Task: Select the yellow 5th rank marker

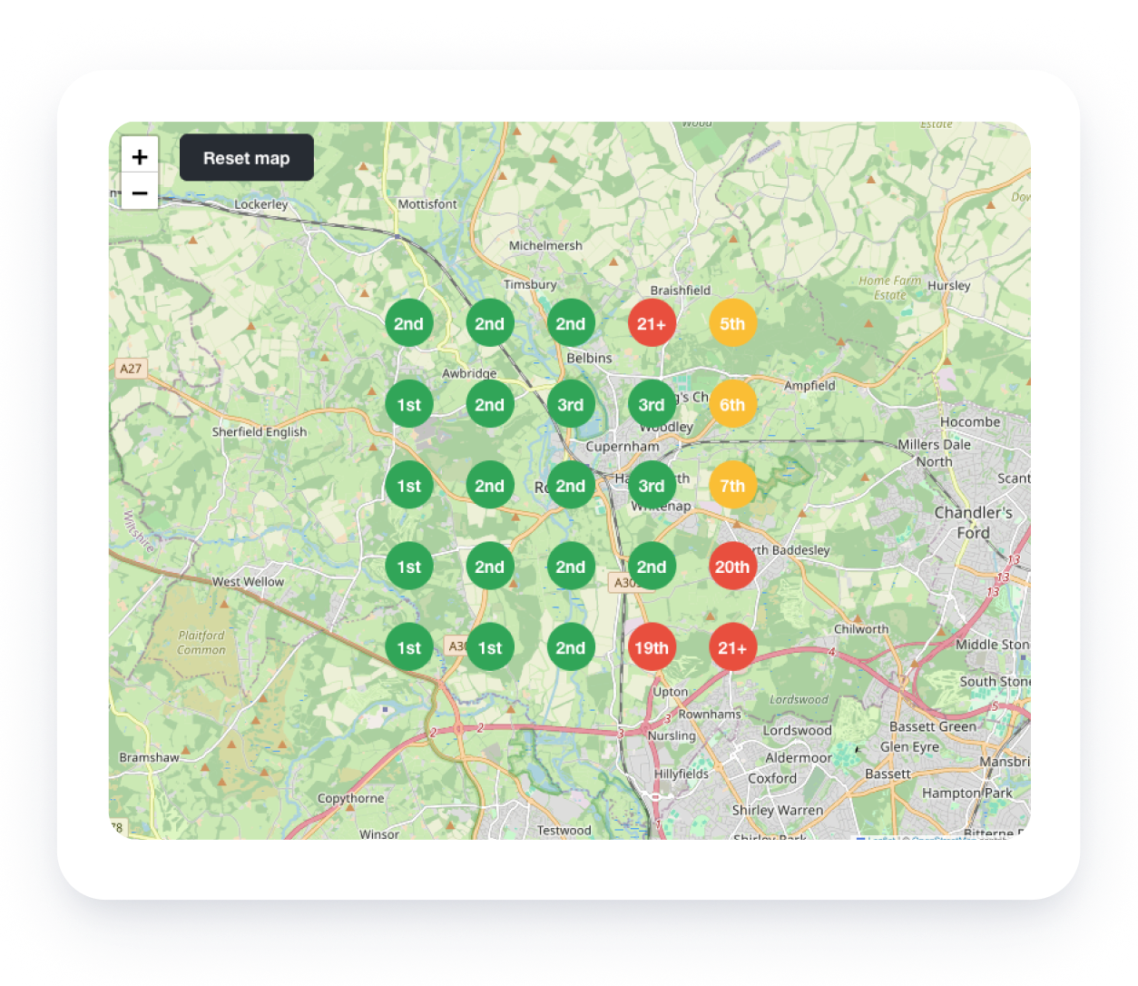Action: tap(732, 323)
